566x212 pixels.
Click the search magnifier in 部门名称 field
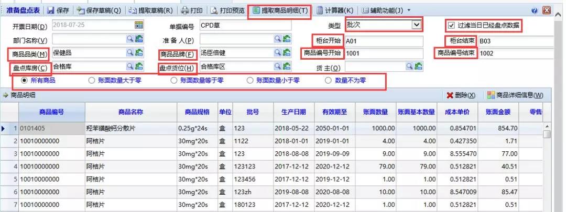(x=130, y=39)
